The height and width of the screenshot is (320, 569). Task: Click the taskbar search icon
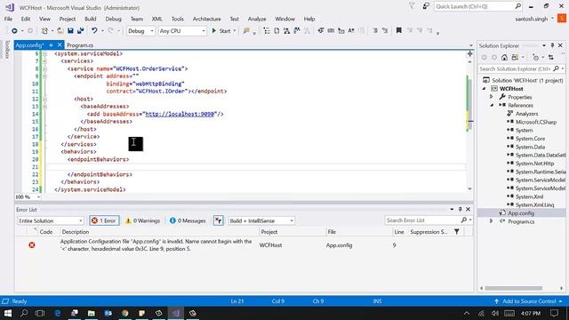[24, 313]
